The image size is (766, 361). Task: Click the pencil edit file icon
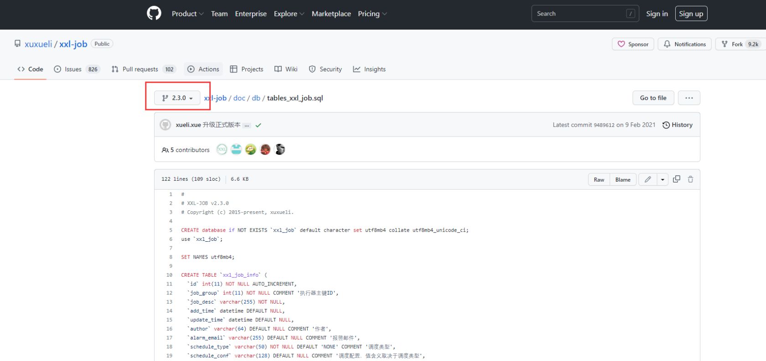[647, 179]
